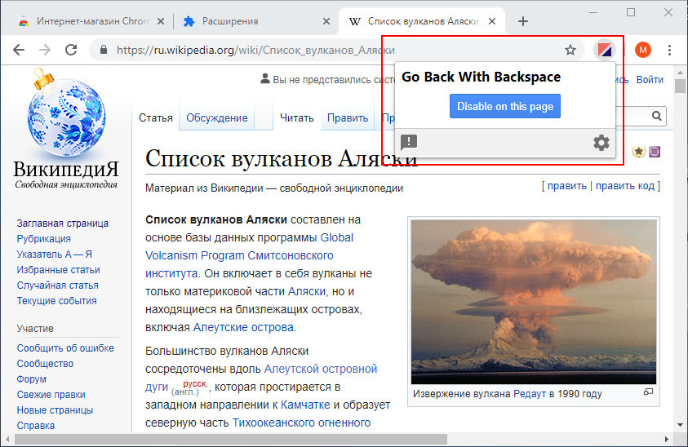This screenshot has height=447, width=688.
Task: Open Рубрикация sidebar link
Action: coord(43,239)
